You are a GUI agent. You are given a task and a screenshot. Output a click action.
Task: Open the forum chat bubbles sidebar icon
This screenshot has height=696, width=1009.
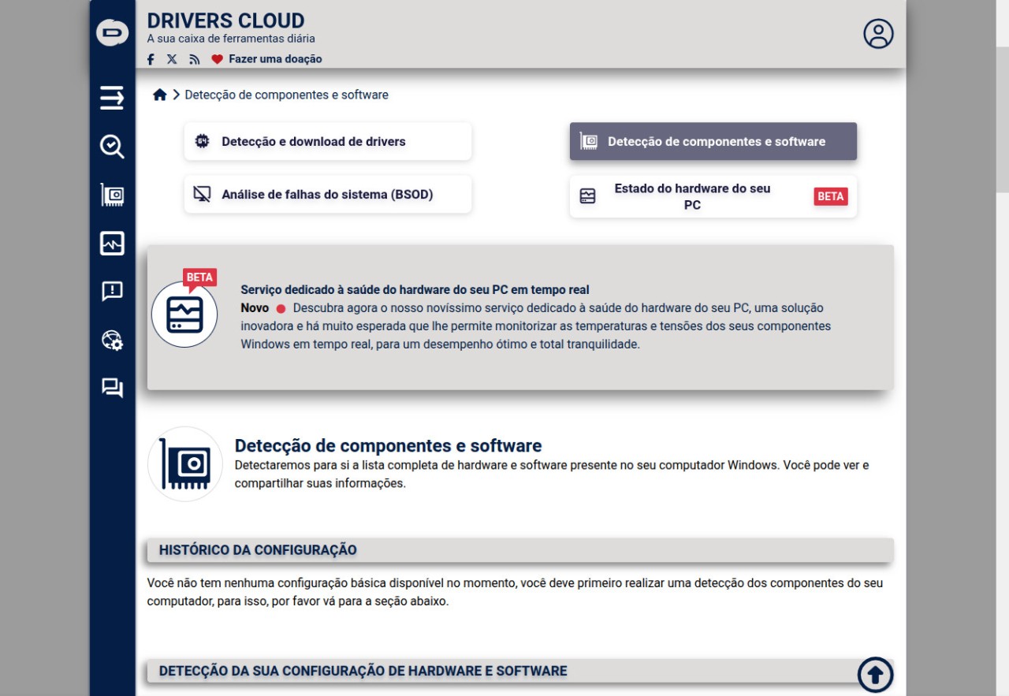coord(112,388)
